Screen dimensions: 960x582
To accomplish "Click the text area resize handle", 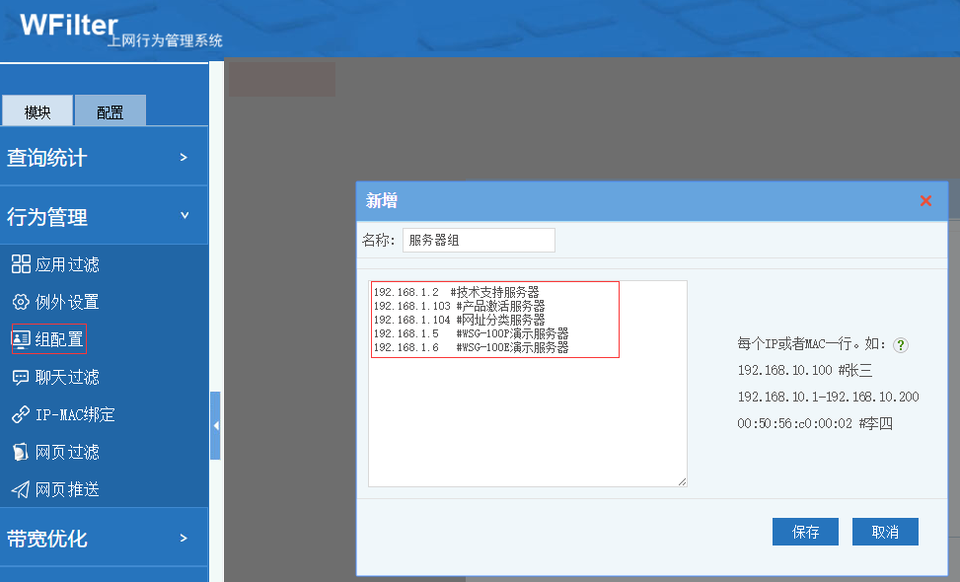I will [682, 481].
